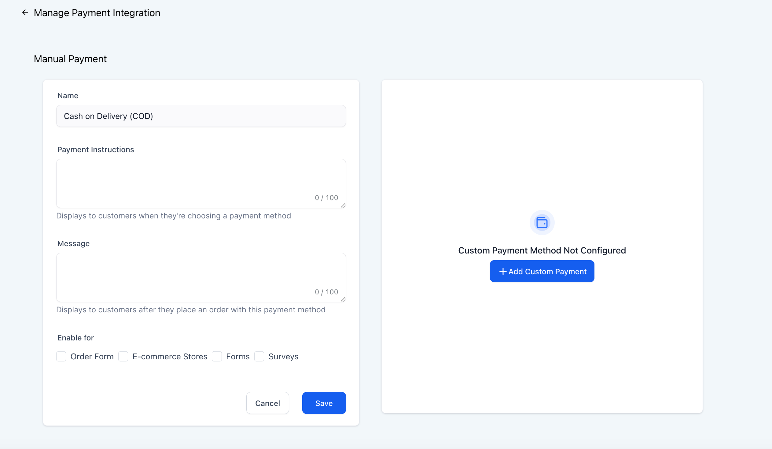Screen dimensions: 772x449
Task: Tick the E-commerce Stores checkbox
Action: [123, 356]
